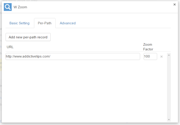
Task: Select the Per-Path tab
Action: (x=45, y=23)
